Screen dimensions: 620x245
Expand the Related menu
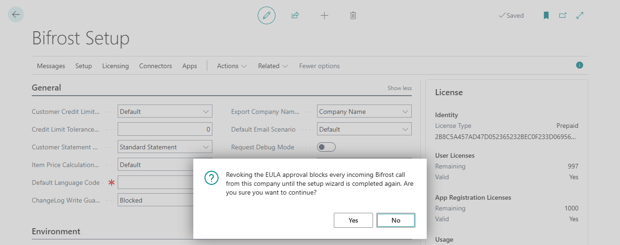tap(273, 66)
